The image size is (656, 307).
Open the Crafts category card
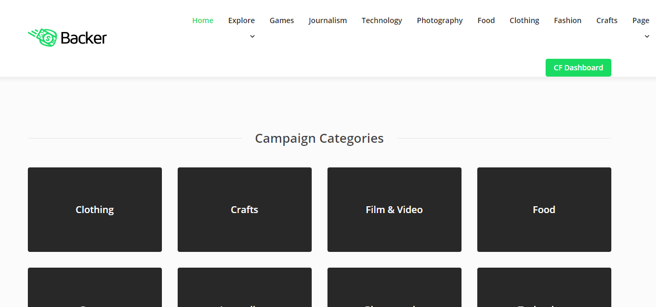coord(244,209)
